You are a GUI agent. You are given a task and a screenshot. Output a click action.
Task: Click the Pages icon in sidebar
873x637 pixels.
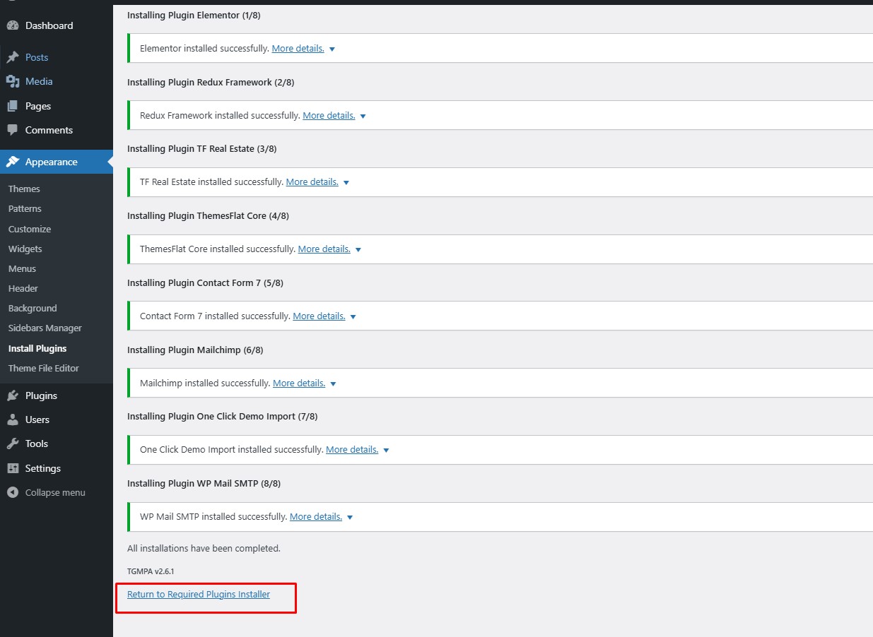pyautogui.click(x=13, y=106)
